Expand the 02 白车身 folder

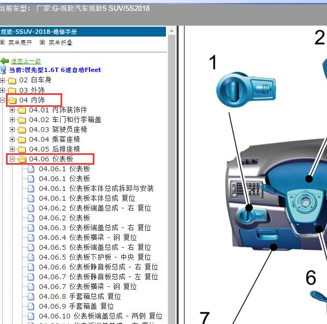[2, 80]
